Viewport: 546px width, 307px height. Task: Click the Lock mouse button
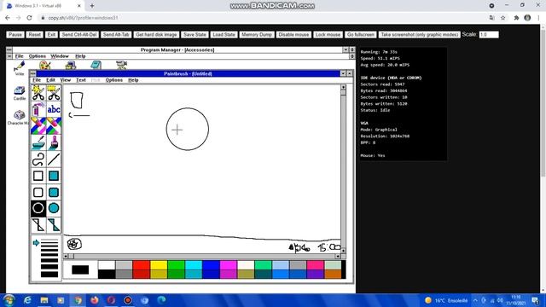[328, 34]
